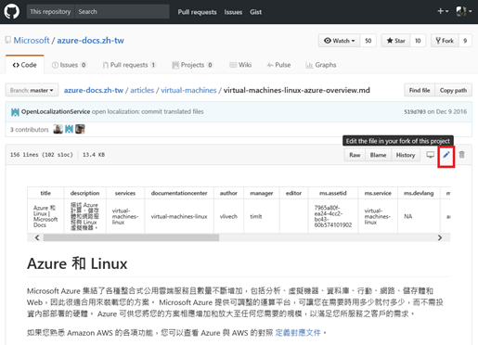The image size is (478, 345).
Task: Click the History button
Action: click(x=406, y=155)
